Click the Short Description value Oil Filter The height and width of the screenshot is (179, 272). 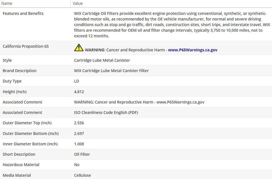[x=82, y=154]
